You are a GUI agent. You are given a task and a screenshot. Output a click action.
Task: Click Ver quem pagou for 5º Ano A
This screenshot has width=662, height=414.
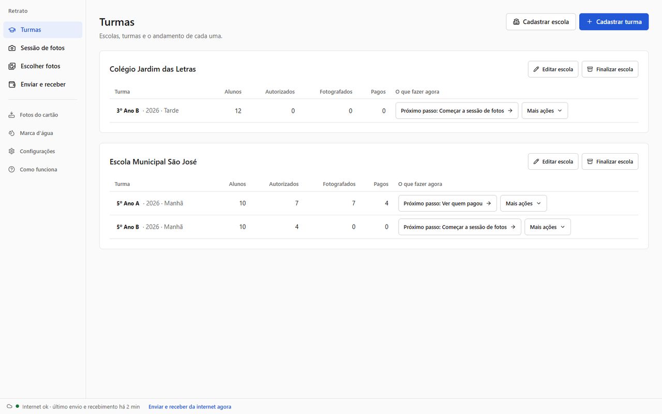click(x=447, y=203)
